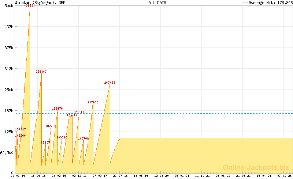
Task: Click the 267033 peak data label
Action: pos(110,83)
